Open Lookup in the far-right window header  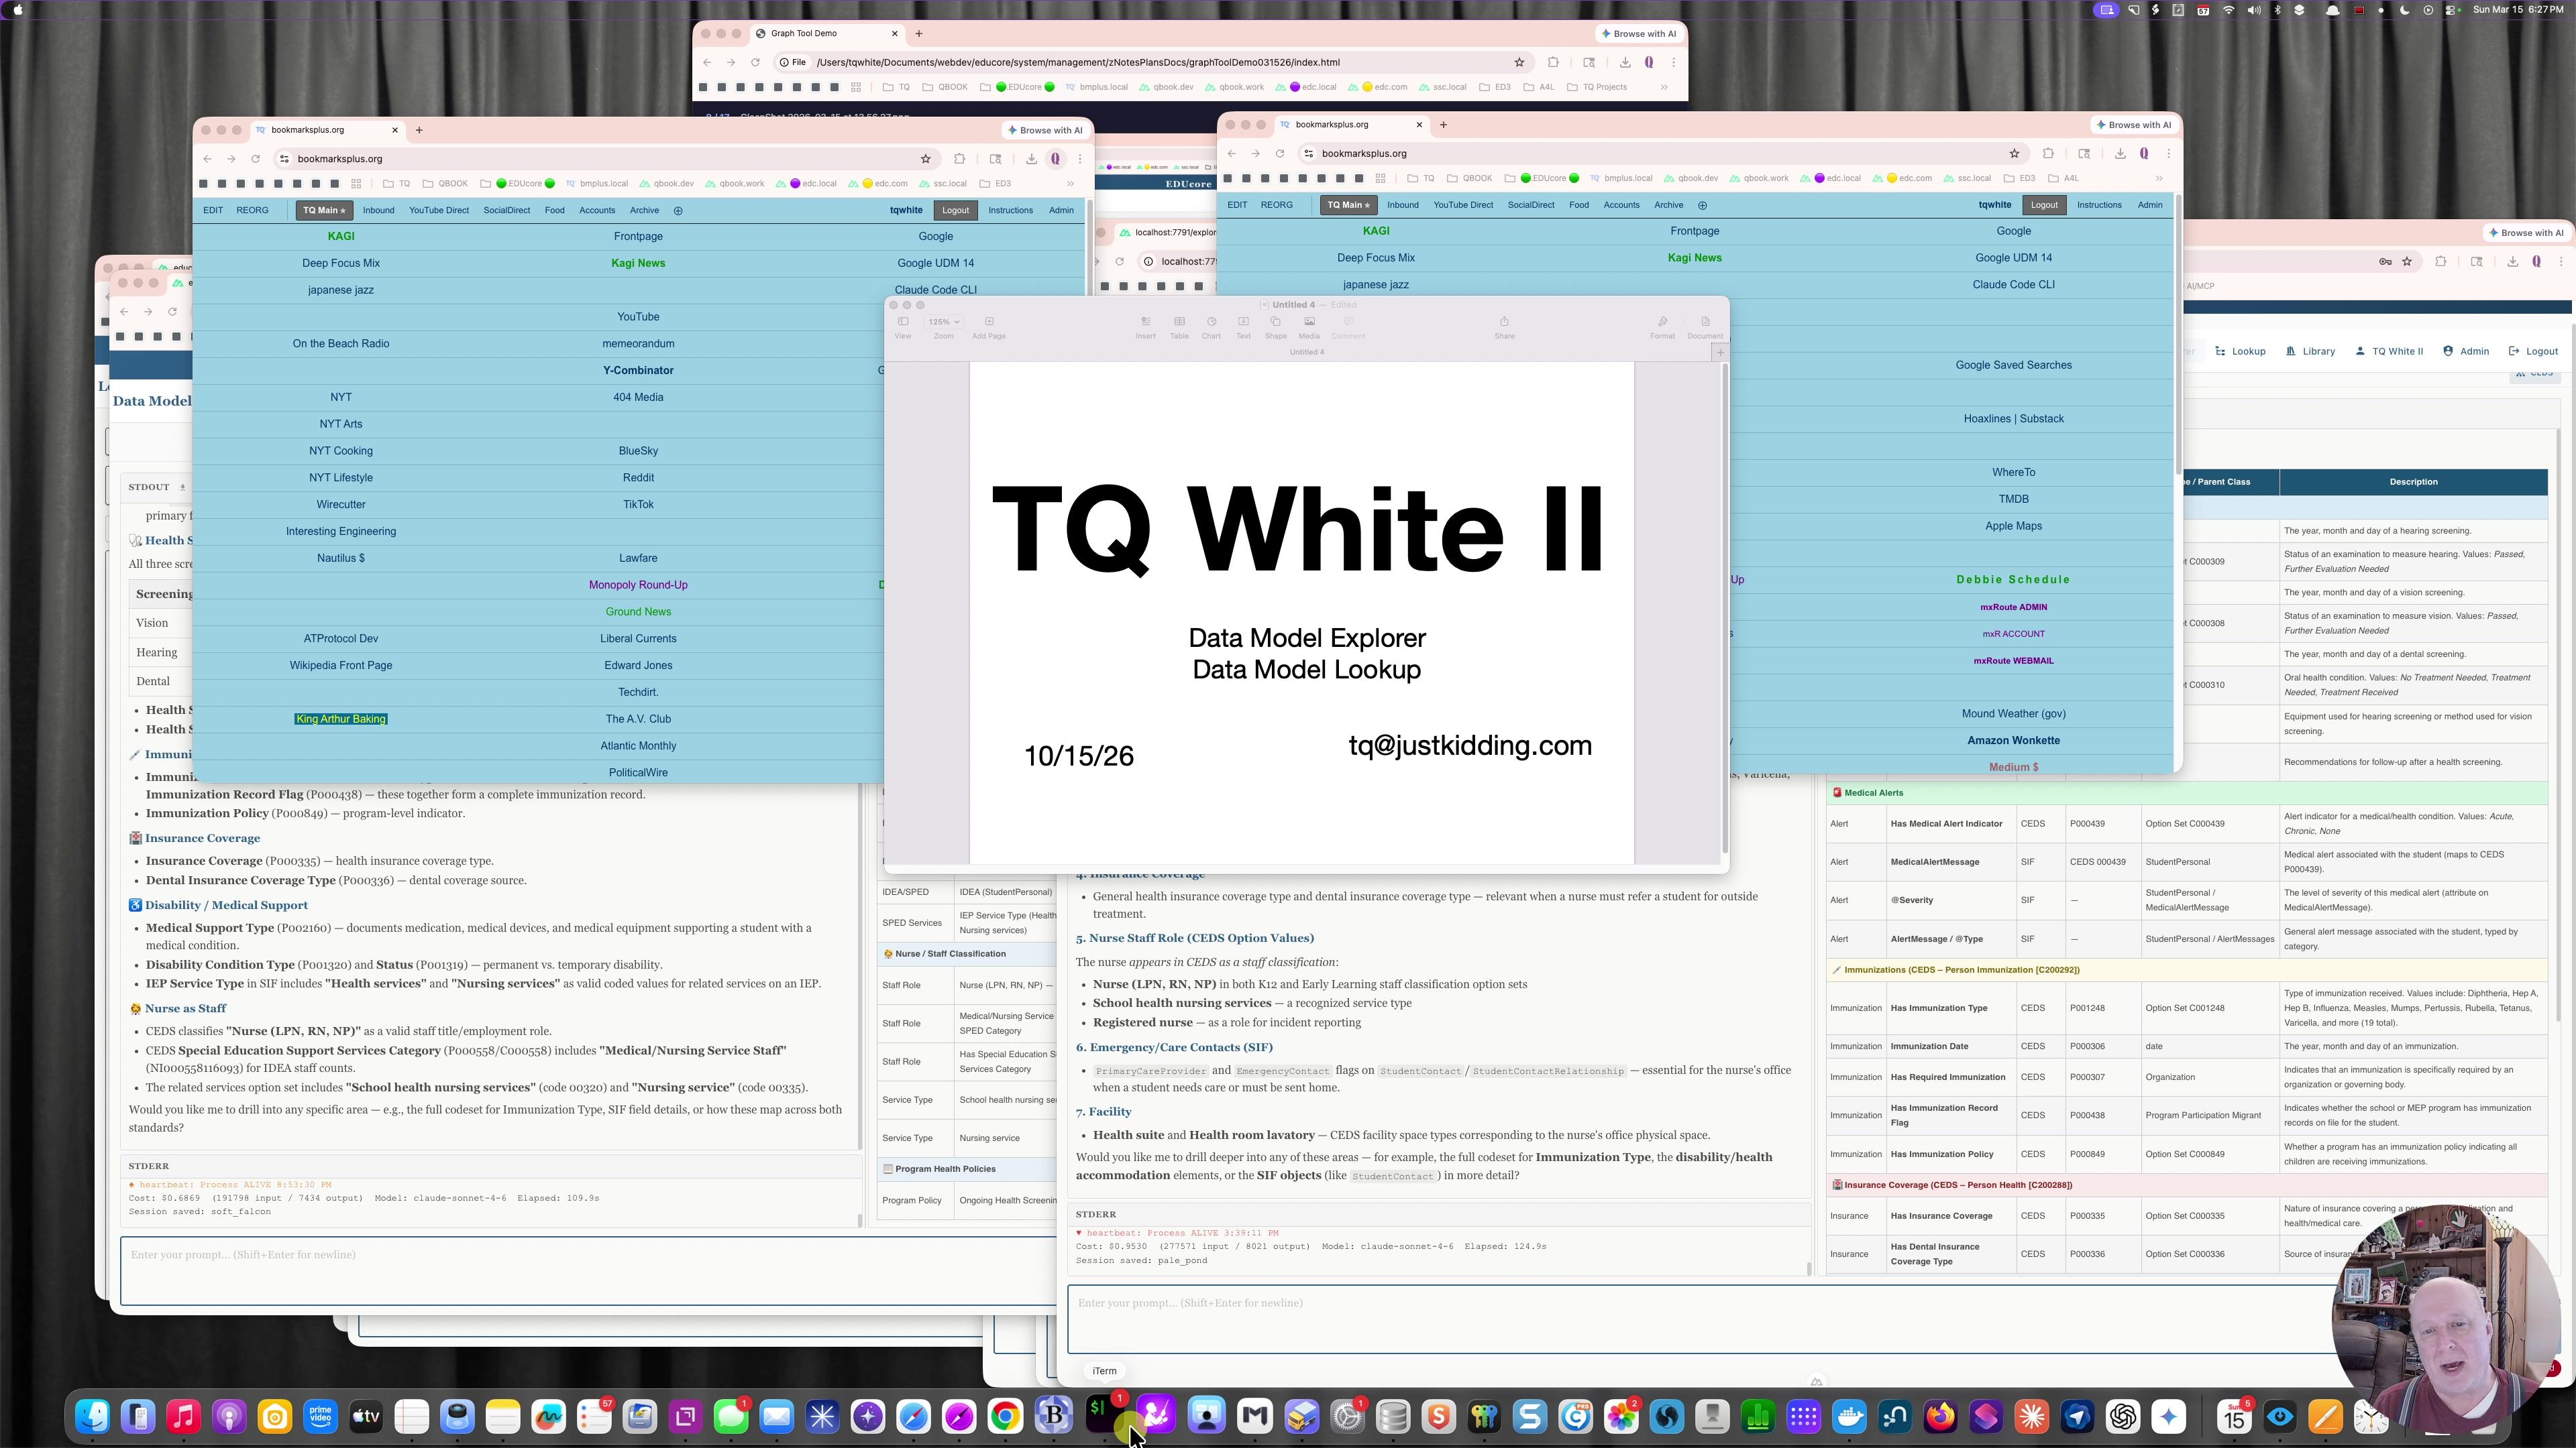click(x=2240, y=352)
